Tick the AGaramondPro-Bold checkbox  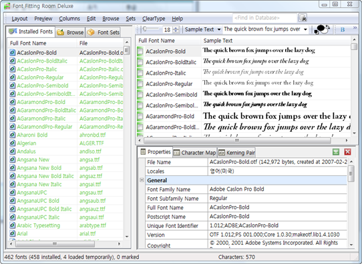point(140,117)
